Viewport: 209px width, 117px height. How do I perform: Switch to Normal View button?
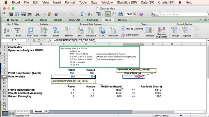pyautogui.click(x=5, y=114)
